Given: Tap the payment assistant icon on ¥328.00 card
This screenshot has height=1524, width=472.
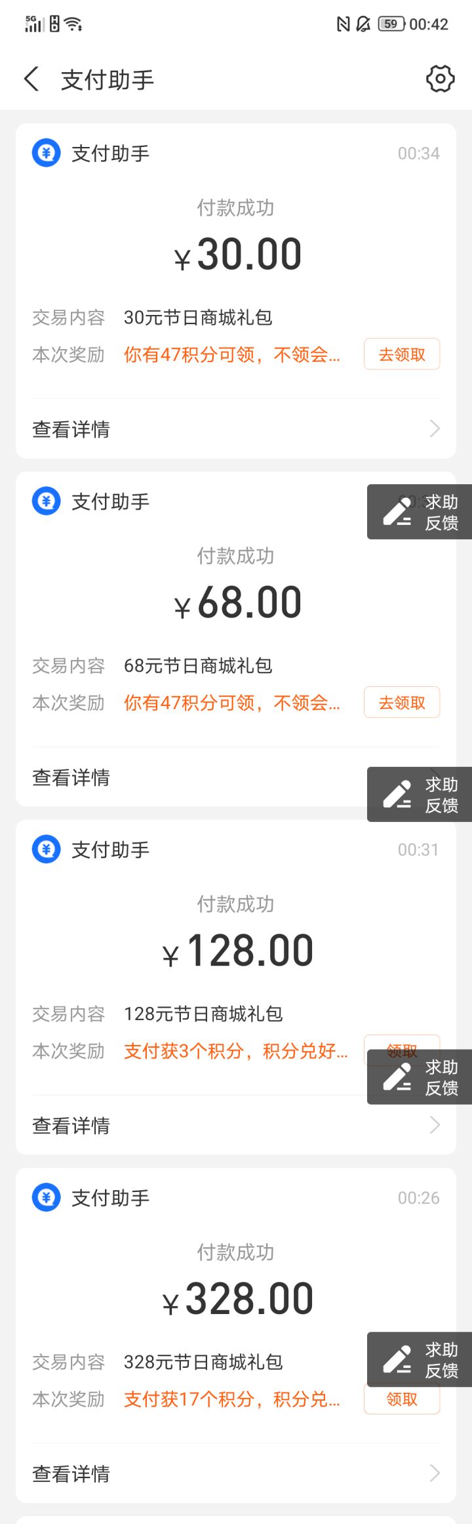Looking at the screenshot, I should tap(46, 1198).
